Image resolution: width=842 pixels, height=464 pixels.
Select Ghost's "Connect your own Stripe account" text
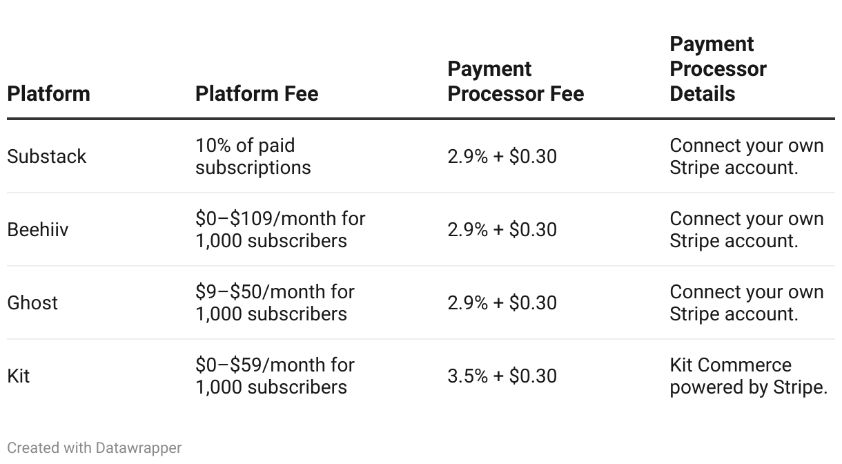pos(746,303)
